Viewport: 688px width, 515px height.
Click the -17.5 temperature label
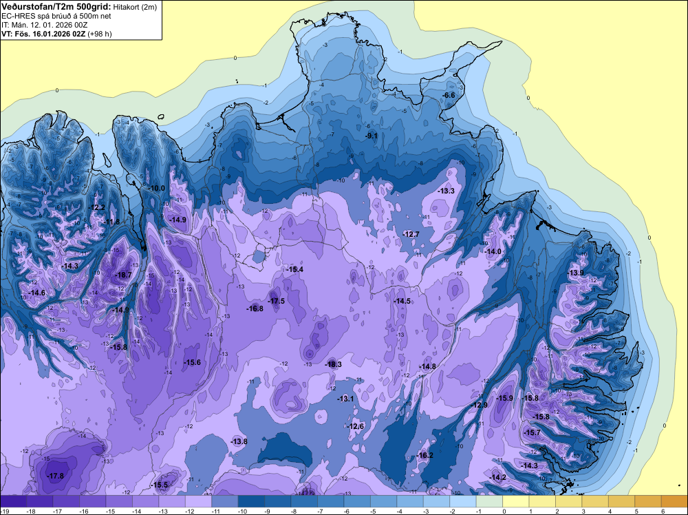click(x=277, y=301)
